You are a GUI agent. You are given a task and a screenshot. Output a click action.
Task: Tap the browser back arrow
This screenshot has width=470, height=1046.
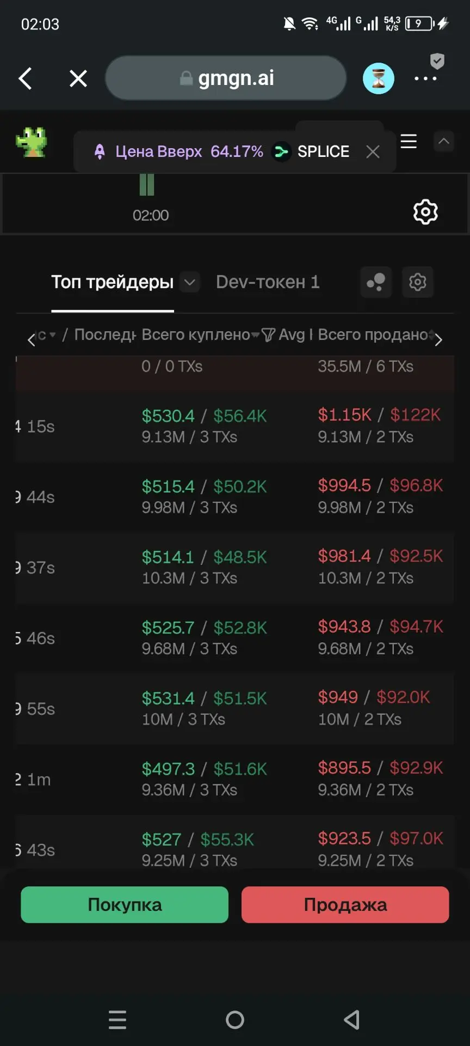25,78
